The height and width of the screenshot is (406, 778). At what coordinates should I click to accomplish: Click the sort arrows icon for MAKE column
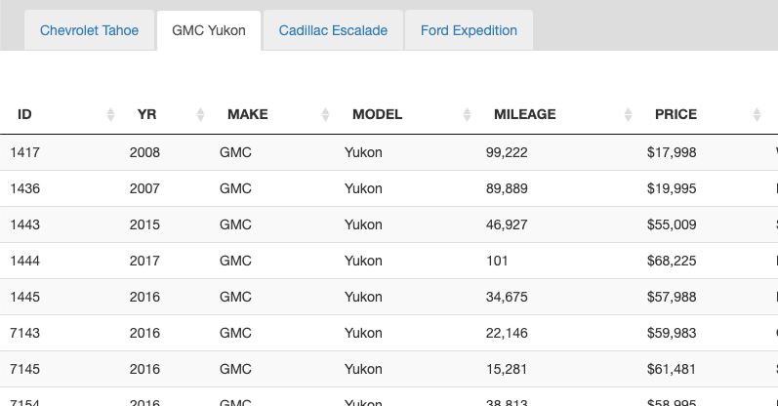(x=325, y=115)
